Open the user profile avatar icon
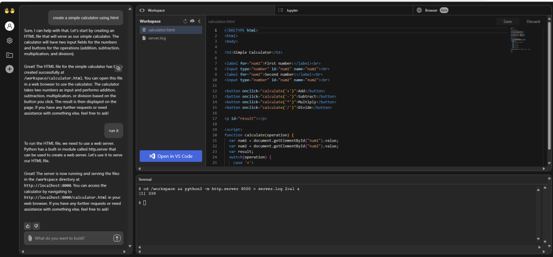 point(10,26)
